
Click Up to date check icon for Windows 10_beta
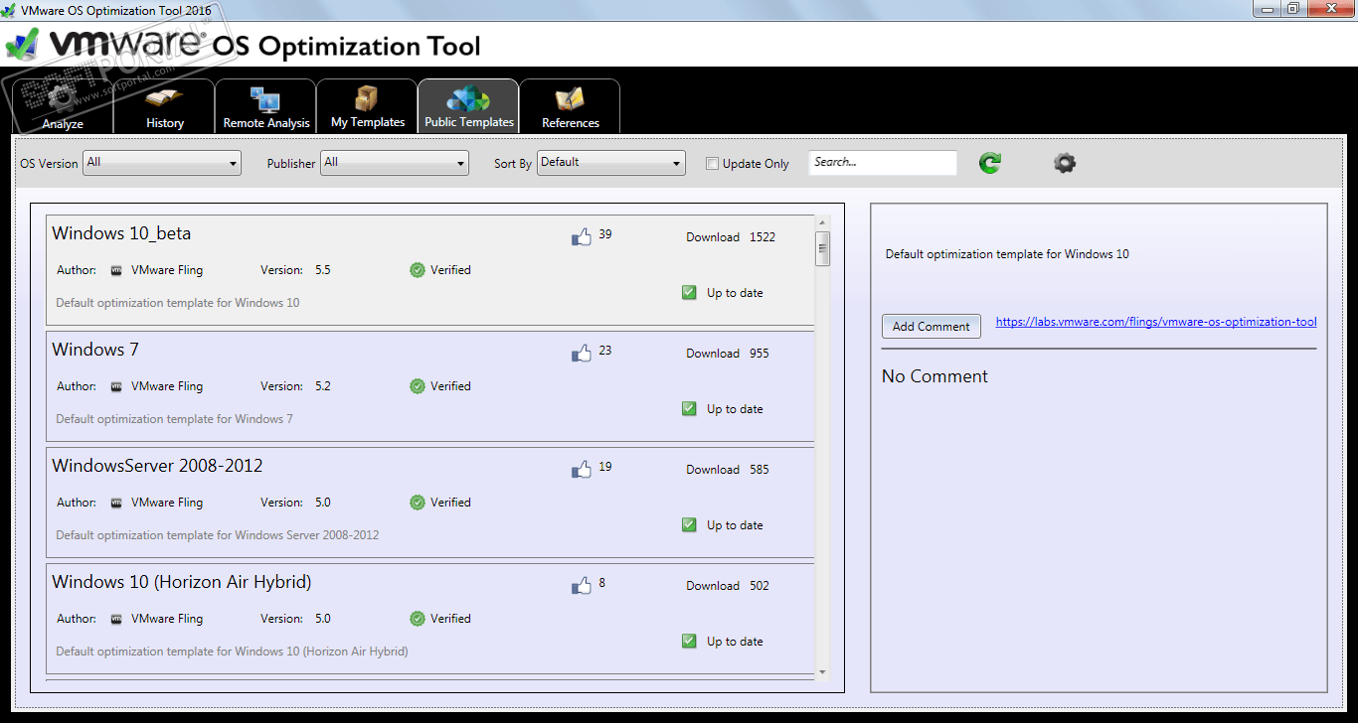click(x=689, y=293)
